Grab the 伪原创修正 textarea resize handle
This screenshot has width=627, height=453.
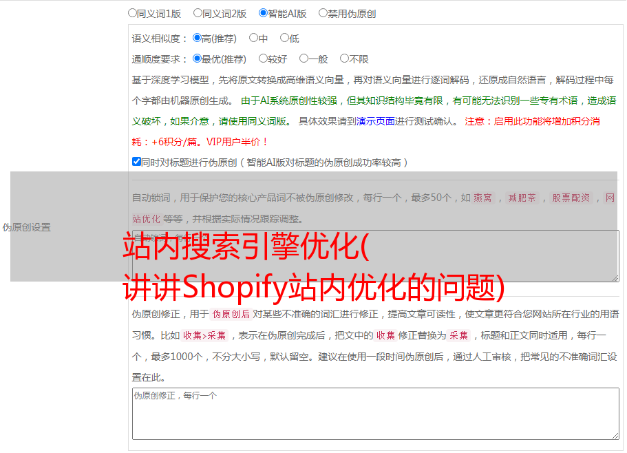click(615, 436)
